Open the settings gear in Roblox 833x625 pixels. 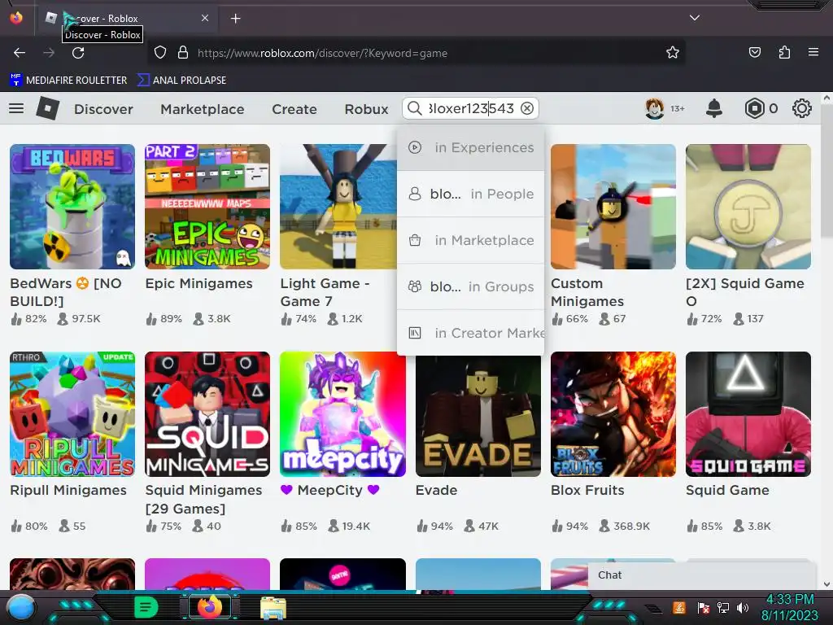click(x=801, y=108)
